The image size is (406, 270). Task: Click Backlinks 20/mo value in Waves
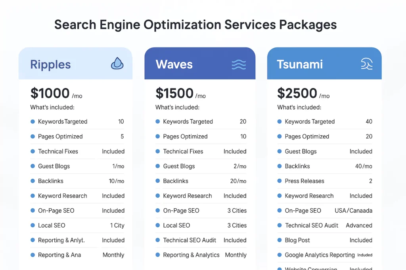coord(238,181)
